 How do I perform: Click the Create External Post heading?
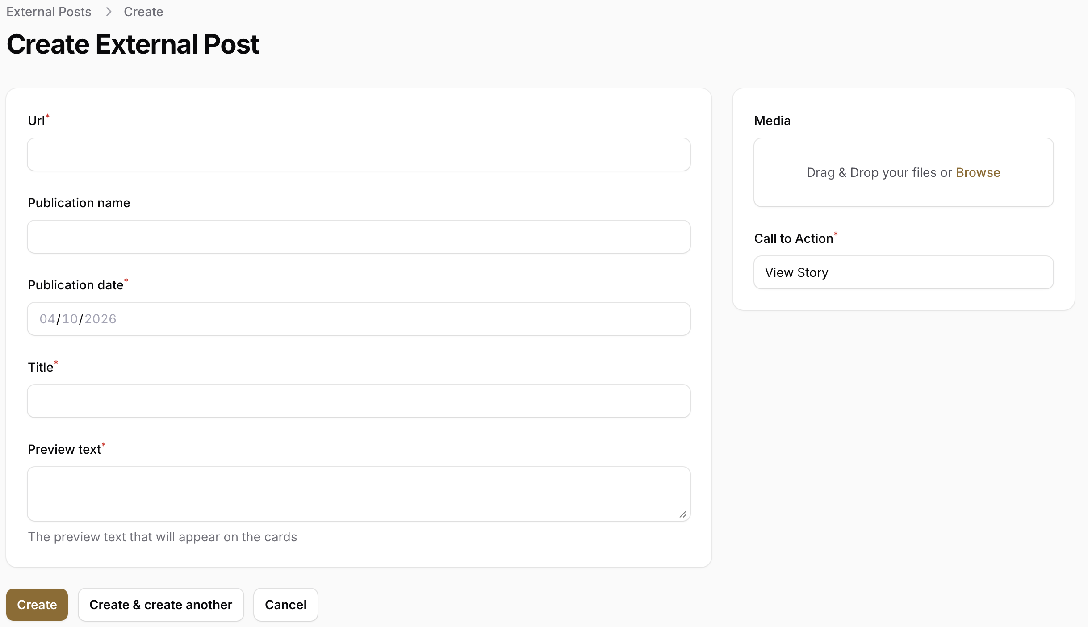tap(133, 44)
